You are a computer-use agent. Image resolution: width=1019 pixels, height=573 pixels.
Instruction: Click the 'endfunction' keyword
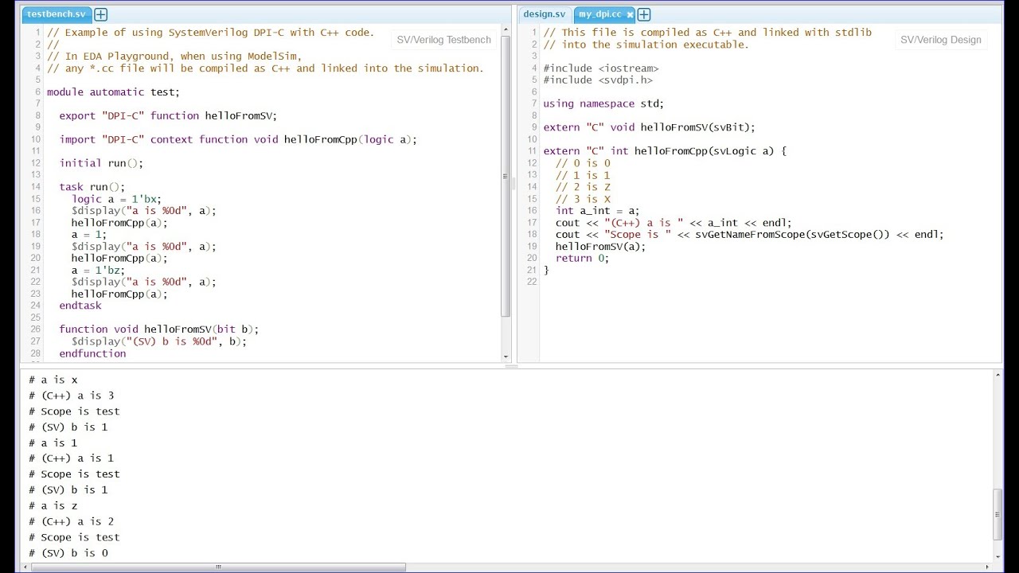pos(92,353)
